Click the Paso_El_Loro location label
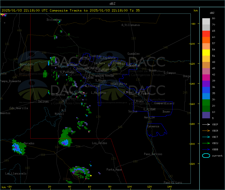 173,183
